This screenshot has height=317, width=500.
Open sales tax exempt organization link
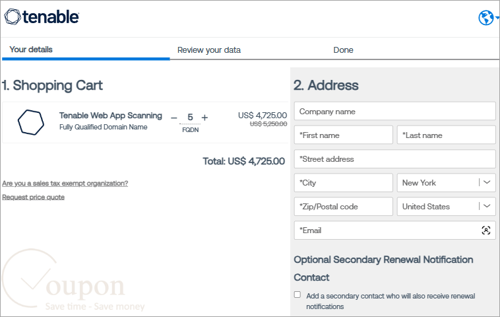click(65, 183)
